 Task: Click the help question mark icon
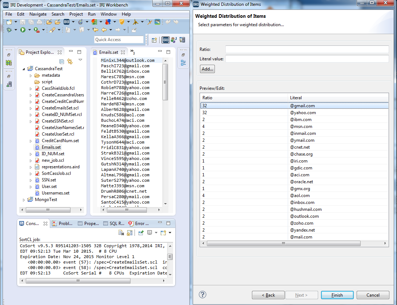pos(202,294)
